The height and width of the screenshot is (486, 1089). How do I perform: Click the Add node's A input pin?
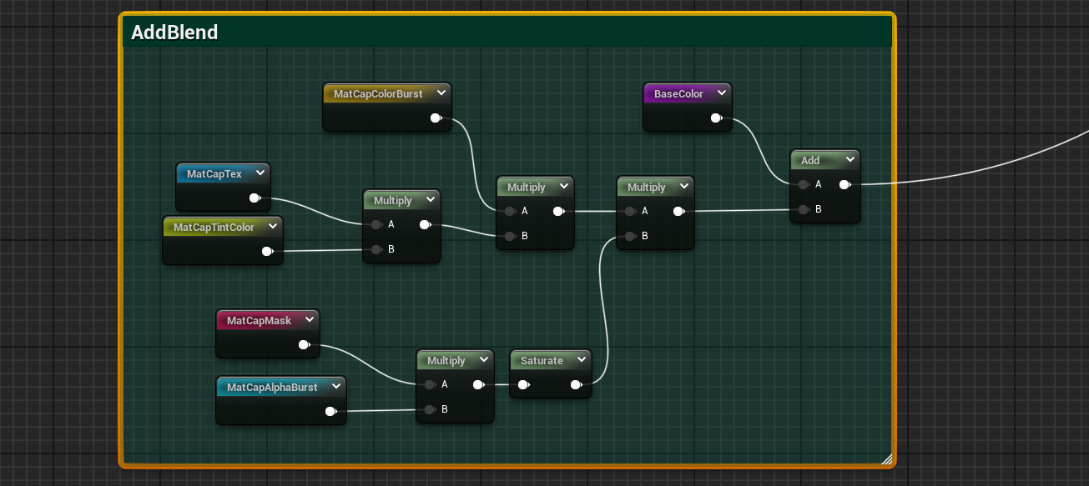click(803, 185)
